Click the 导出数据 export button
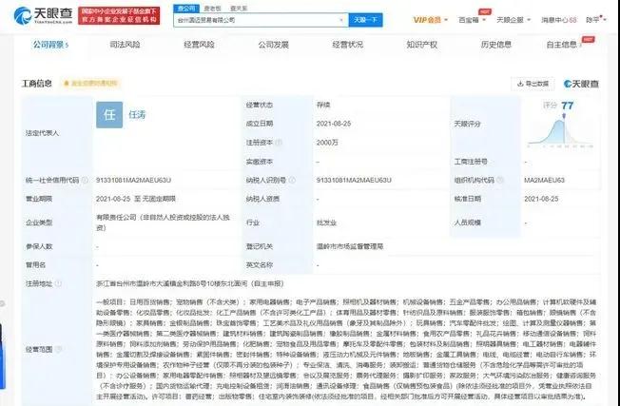Image resolution: width=620 pixels, height=406 pixels. pyautogui.click(x=533, y=84)
